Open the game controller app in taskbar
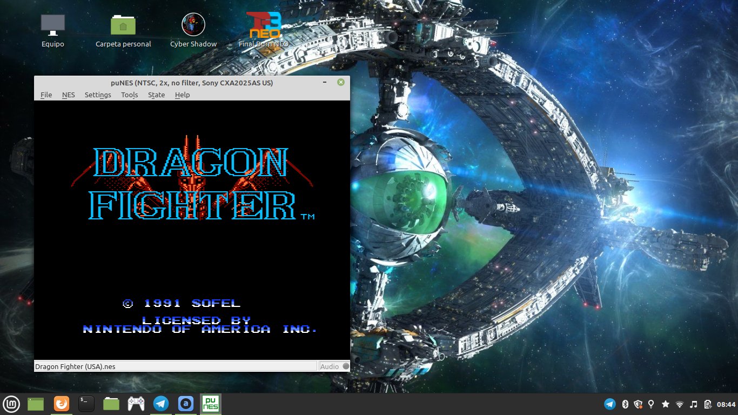 (x=136, y=404)
